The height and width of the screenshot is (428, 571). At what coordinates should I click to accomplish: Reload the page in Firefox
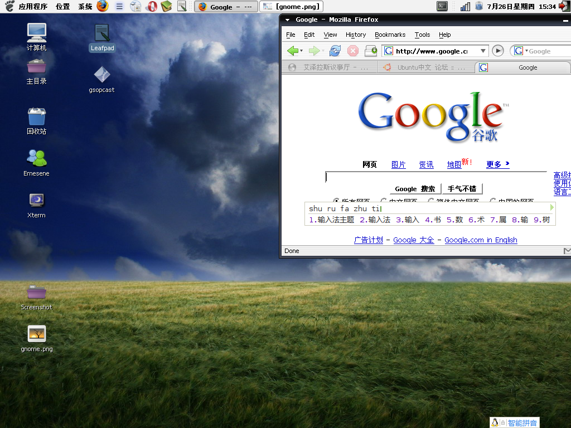tap(335, 51)
